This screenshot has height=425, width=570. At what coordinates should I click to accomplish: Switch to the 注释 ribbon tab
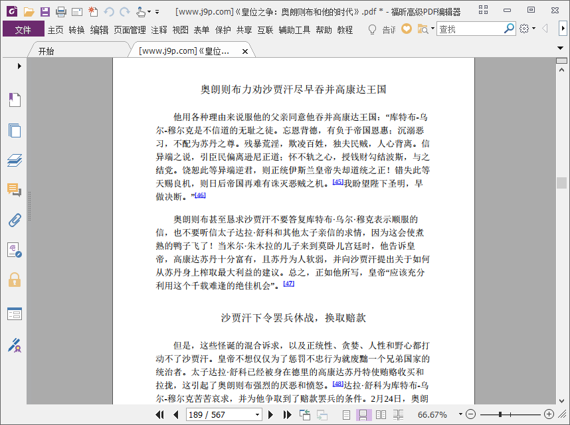point(159,30)
